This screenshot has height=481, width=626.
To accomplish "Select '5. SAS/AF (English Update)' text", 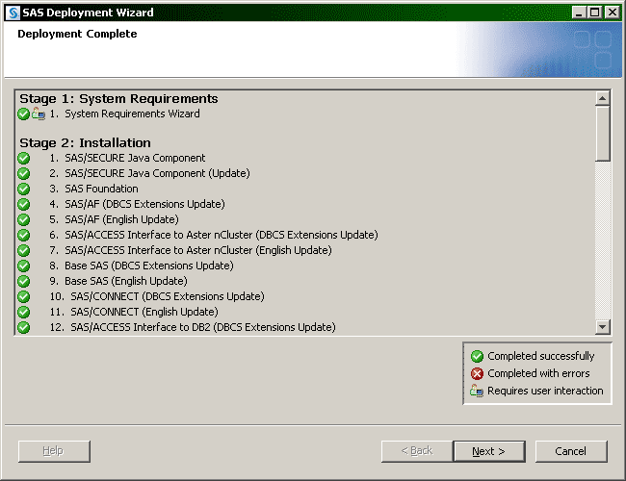I will click(x=115, y=219).
